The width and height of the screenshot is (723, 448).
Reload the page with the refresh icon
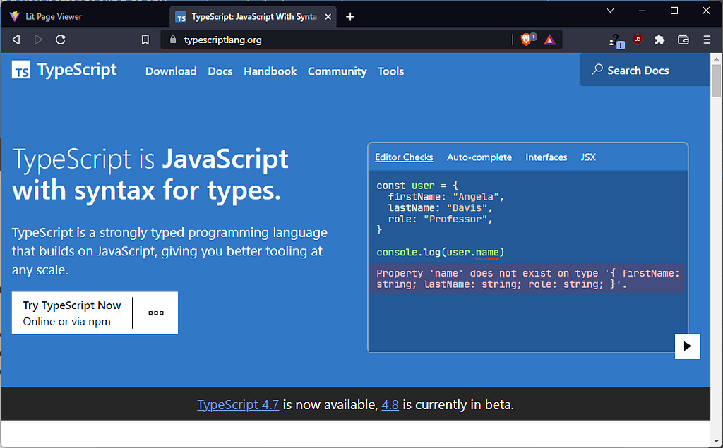(61, 40)
